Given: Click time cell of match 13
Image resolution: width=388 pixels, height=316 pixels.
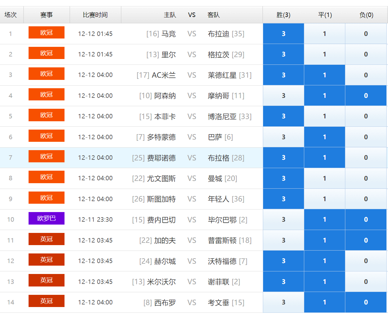Looking at the screenshot, I should point(95,282).
